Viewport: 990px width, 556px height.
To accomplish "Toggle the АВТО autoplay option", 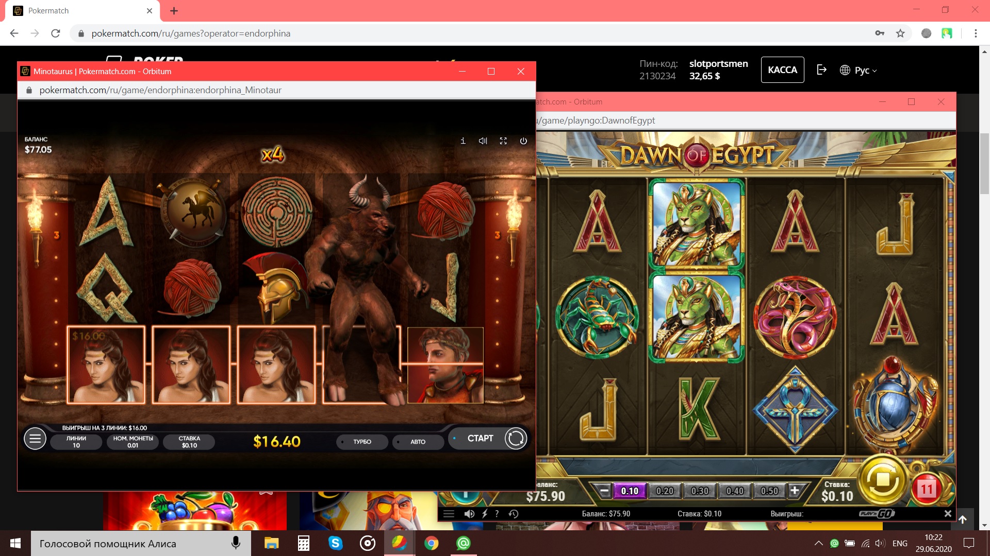I will tap(418, 442).
